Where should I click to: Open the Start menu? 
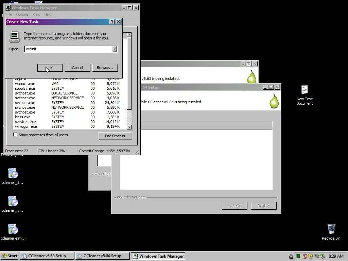click(x=10, y=256)
